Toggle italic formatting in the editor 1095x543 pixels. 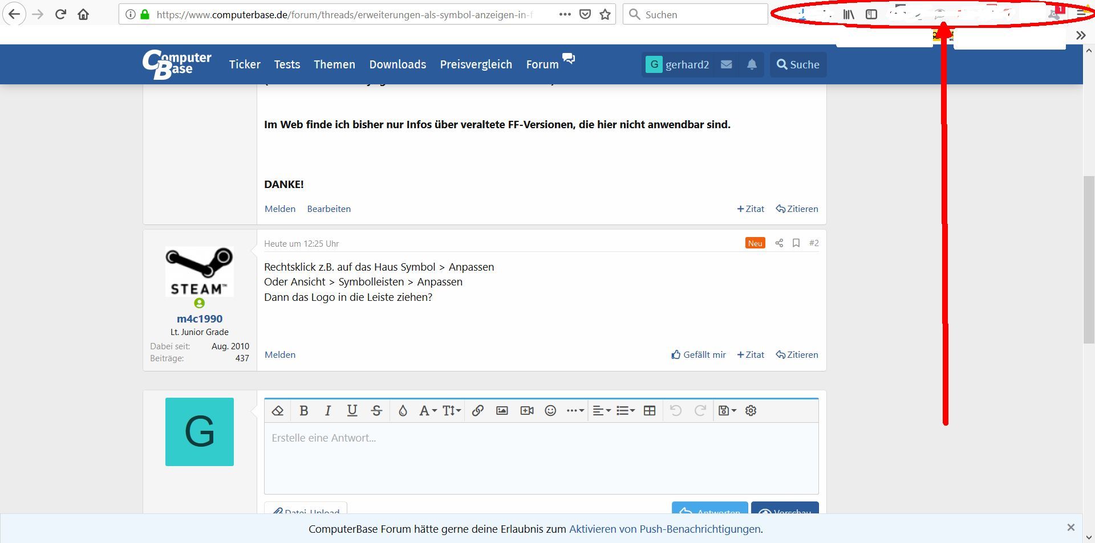328,410
